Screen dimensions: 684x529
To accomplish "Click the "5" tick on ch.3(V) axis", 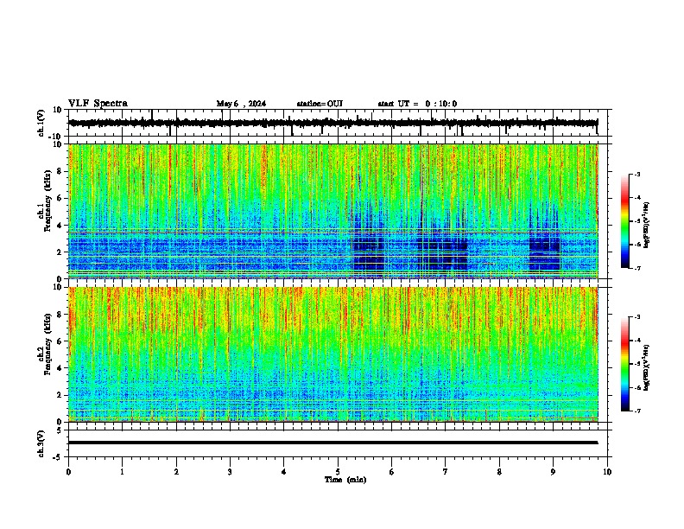I will [60, 430].
